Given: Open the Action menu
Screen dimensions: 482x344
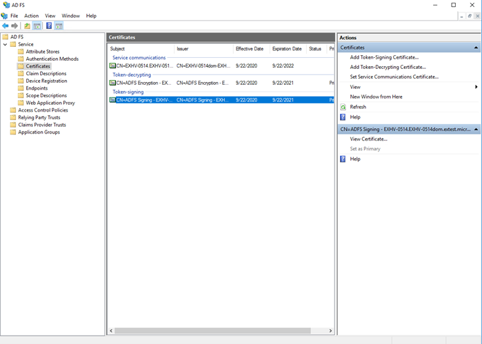Looking at the screenshot, I should pos(31,15).
